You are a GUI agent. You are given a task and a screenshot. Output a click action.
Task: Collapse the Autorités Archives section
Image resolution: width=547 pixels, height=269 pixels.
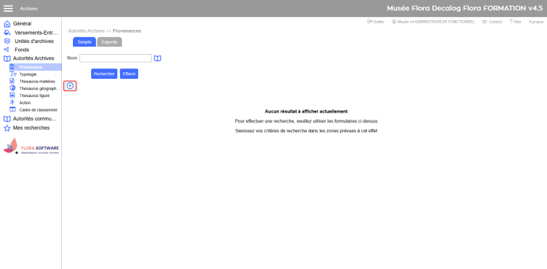33,58
